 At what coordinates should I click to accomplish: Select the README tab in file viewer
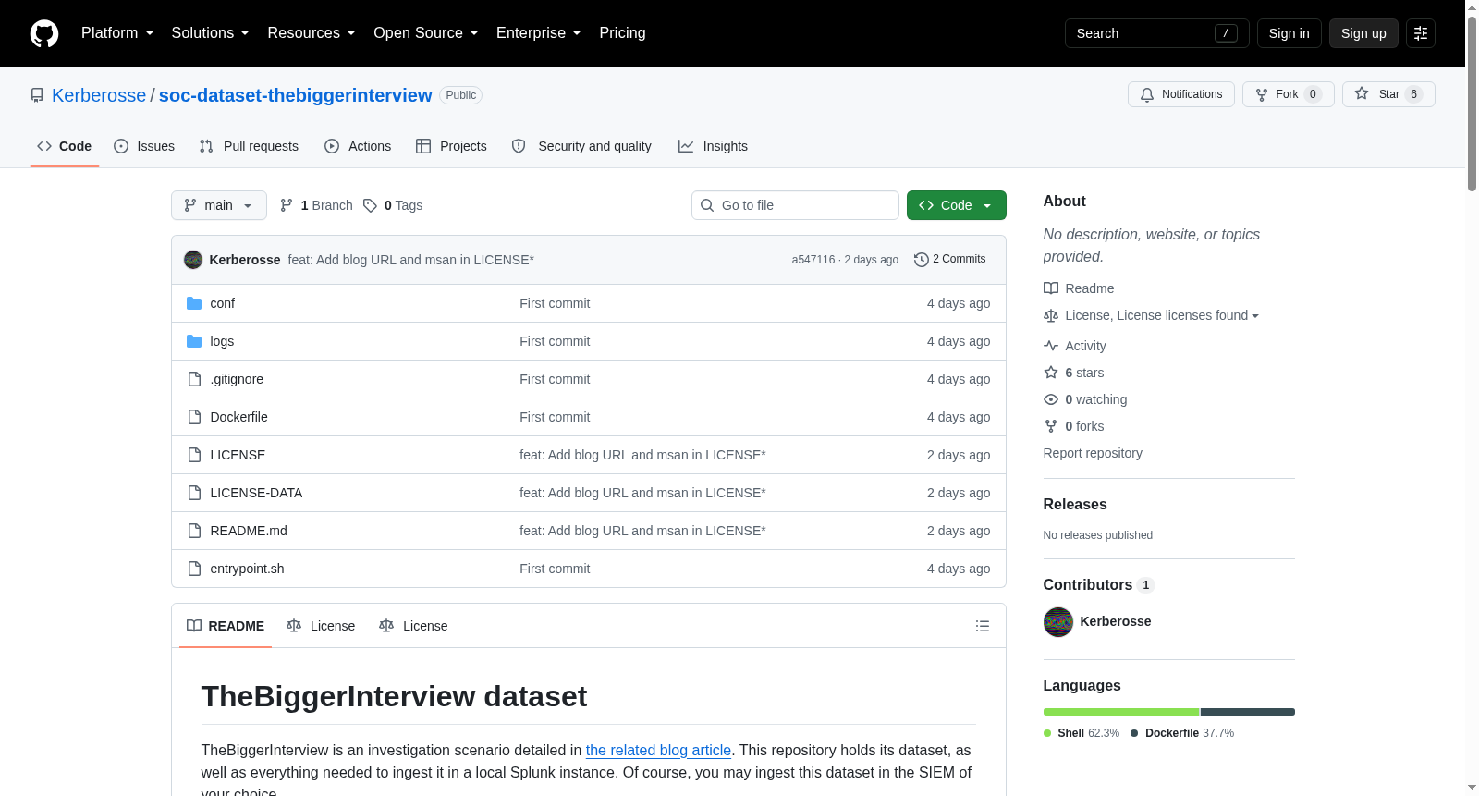point(226,626)
